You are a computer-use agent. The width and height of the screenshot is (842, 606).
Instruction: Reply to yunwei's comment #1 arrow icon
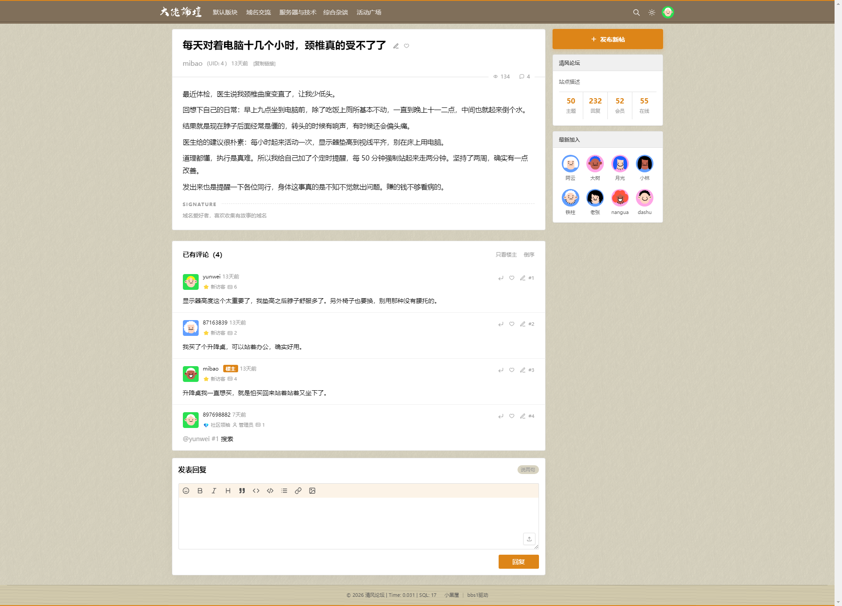(501, 278)
